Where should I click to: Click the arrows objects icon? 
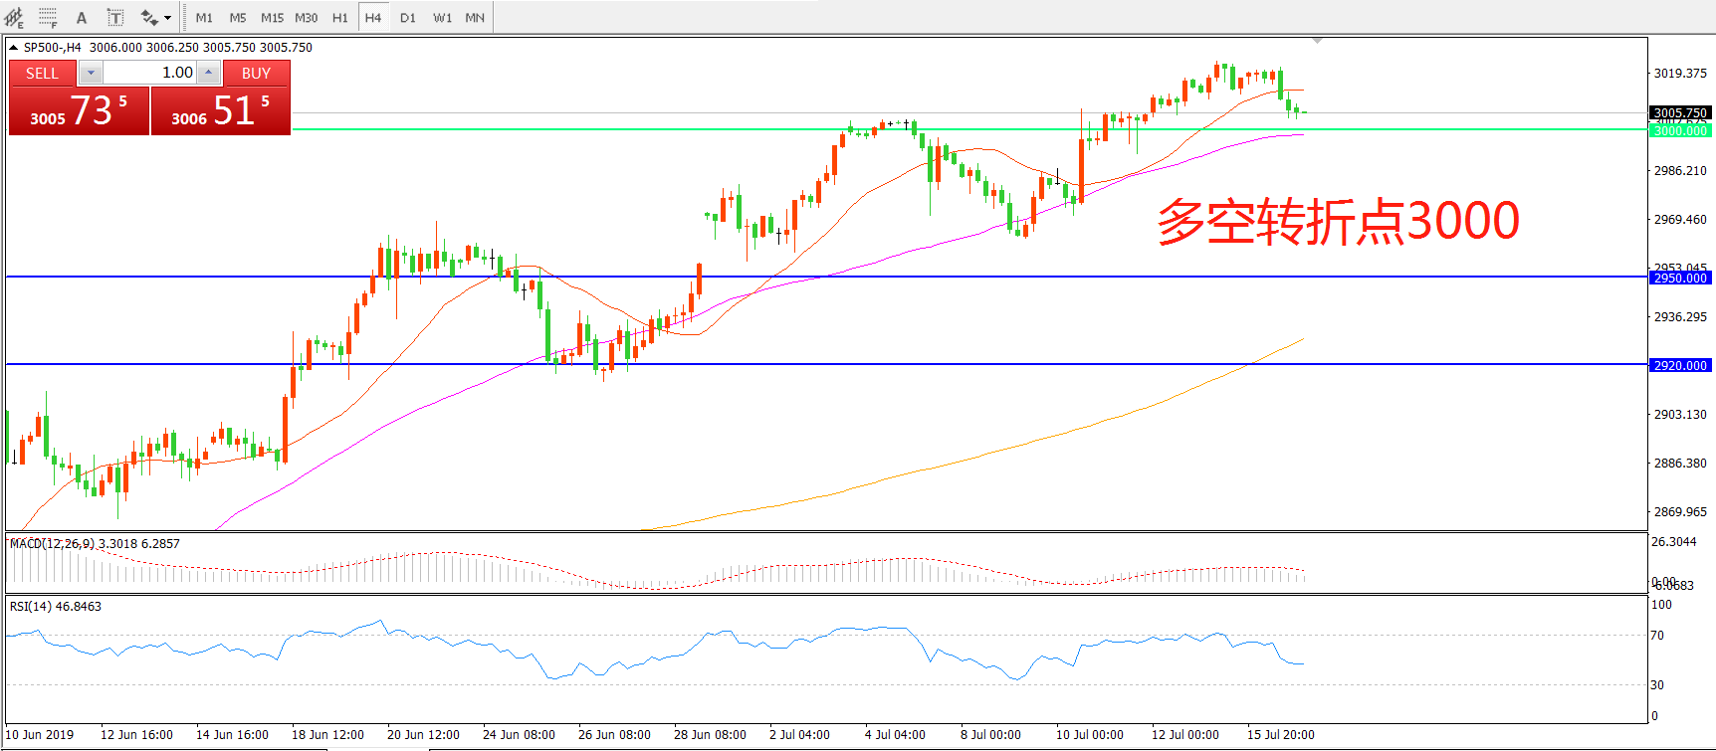149,17
